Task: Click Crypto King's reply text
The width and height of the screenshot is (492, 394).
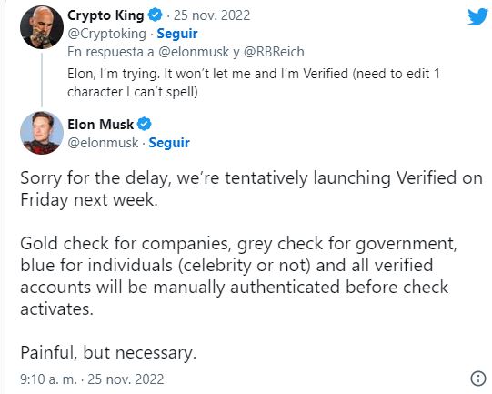Action: tap(254, 83)
